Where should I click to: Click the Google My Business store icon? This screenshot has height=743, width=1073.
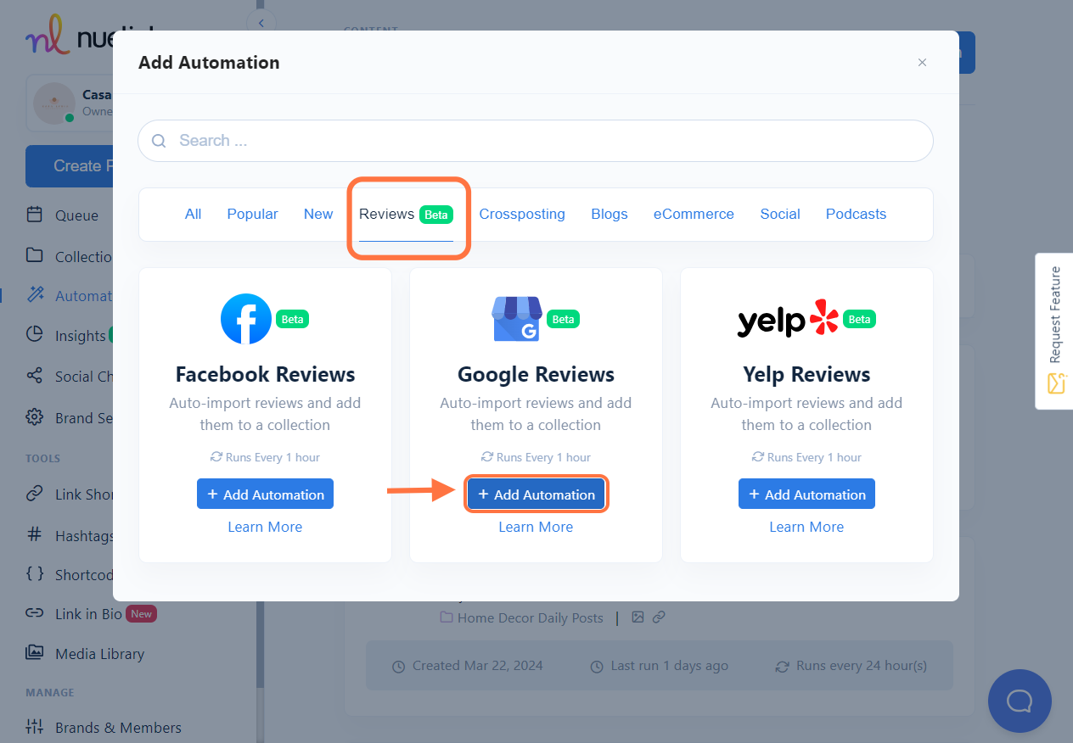pyautogui.click(x=517, y=319)
